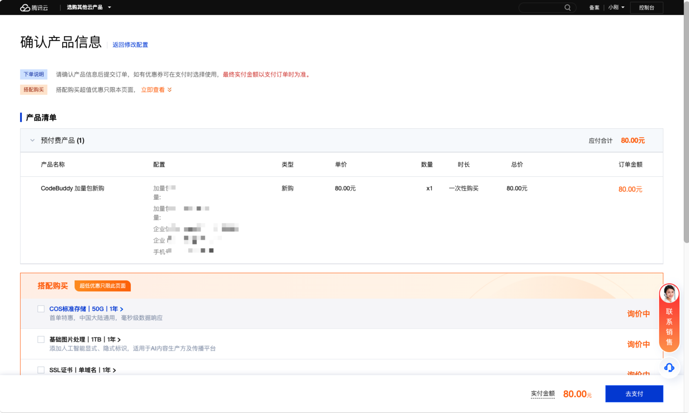
Task: Click the 超低优惠只限此页面 badge
Action: tap(103, 286)
